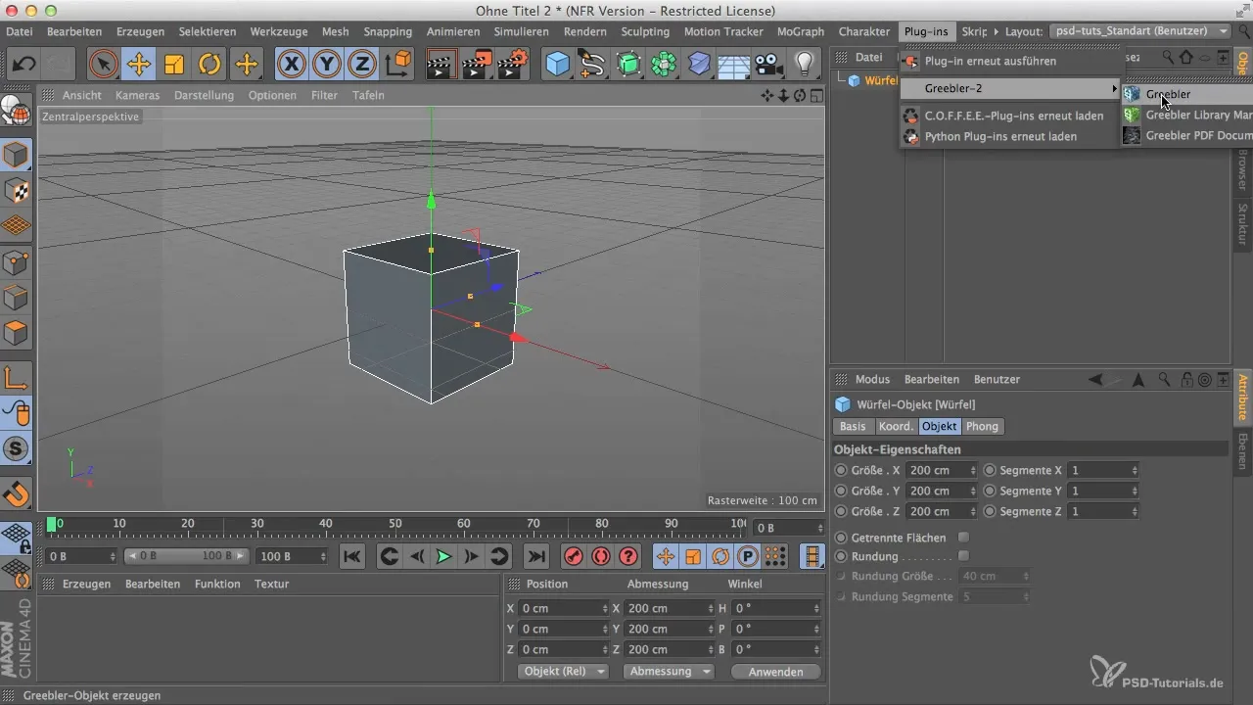This screenshot has width=1253, height=705.
Task: Toggle Größe . X animation dot
Action: (x=841, y=470)
